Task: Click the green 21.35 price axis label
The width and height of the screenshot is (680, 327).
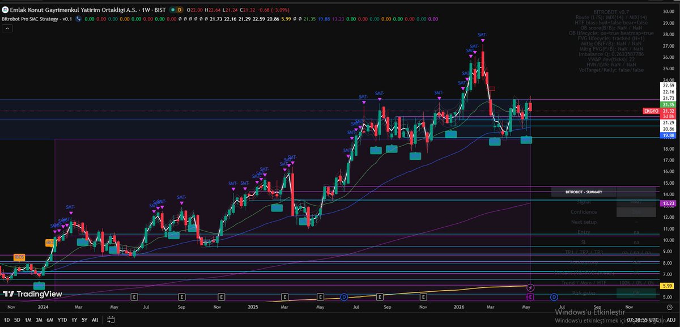Action: click(x=668, y=105)
